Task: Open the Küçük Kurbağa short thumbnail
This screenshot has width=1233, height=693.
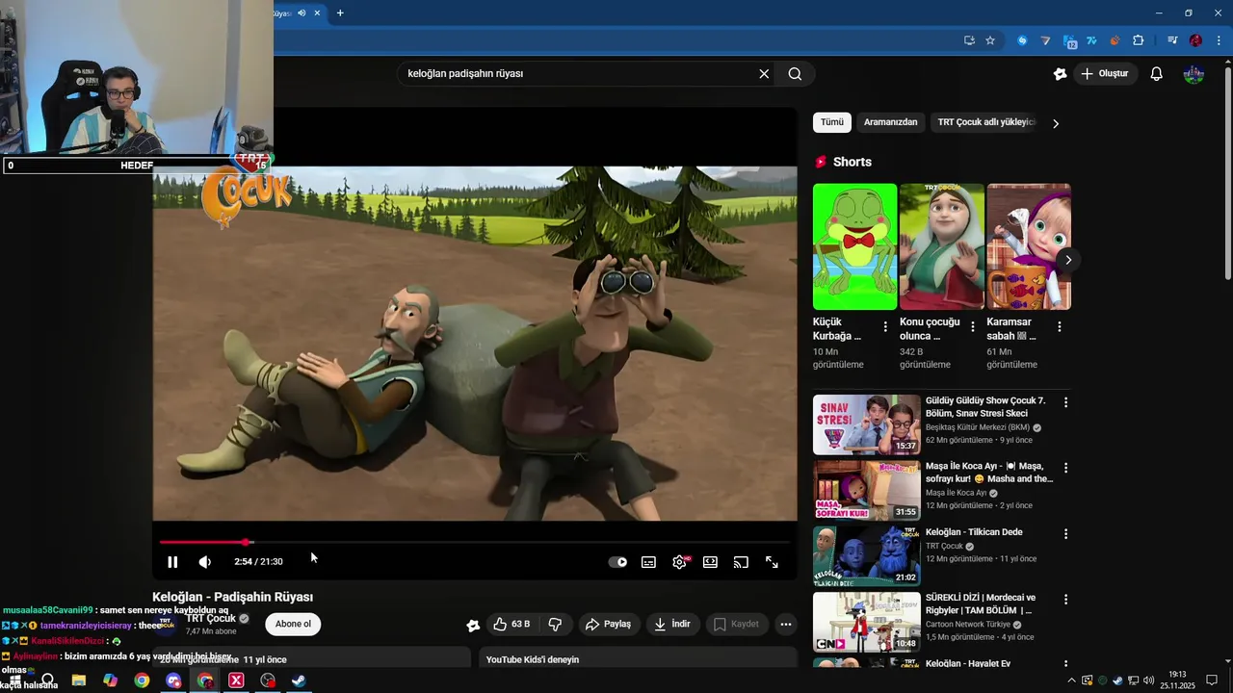Action: (x=854, y=246)
